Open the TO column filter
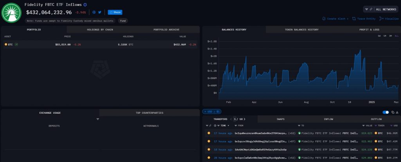The height and width of the screenshot is (162, 401). point(299,126)
